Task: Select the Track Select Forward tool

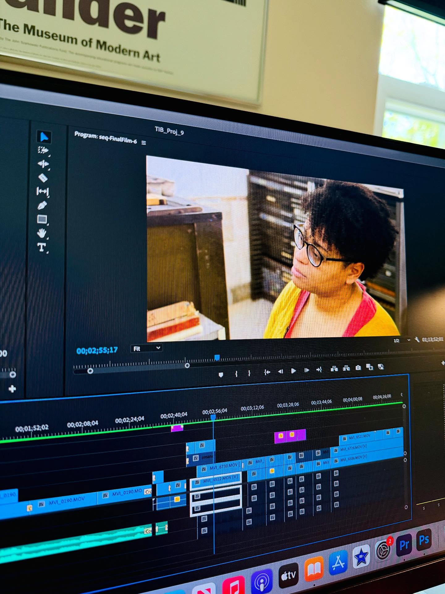Action: pos(43,150)
